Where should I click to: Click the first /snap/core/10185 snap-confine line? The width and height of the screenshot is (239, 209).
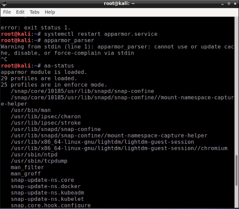[x=82, y=91]
